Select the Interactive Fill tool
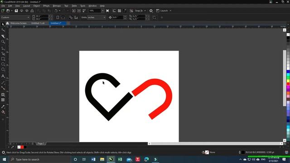290x163 pixels. click(3, 112)
